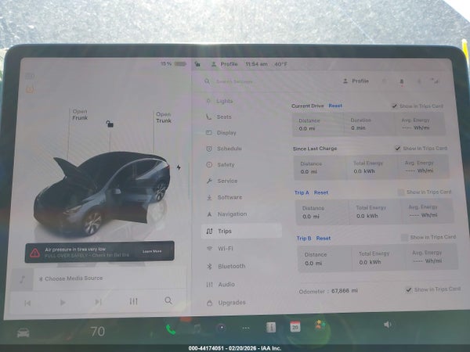Viewport: 470px width, 352px height.
Task: Tap Choose Media Source
Action: [x=70, y=278]
